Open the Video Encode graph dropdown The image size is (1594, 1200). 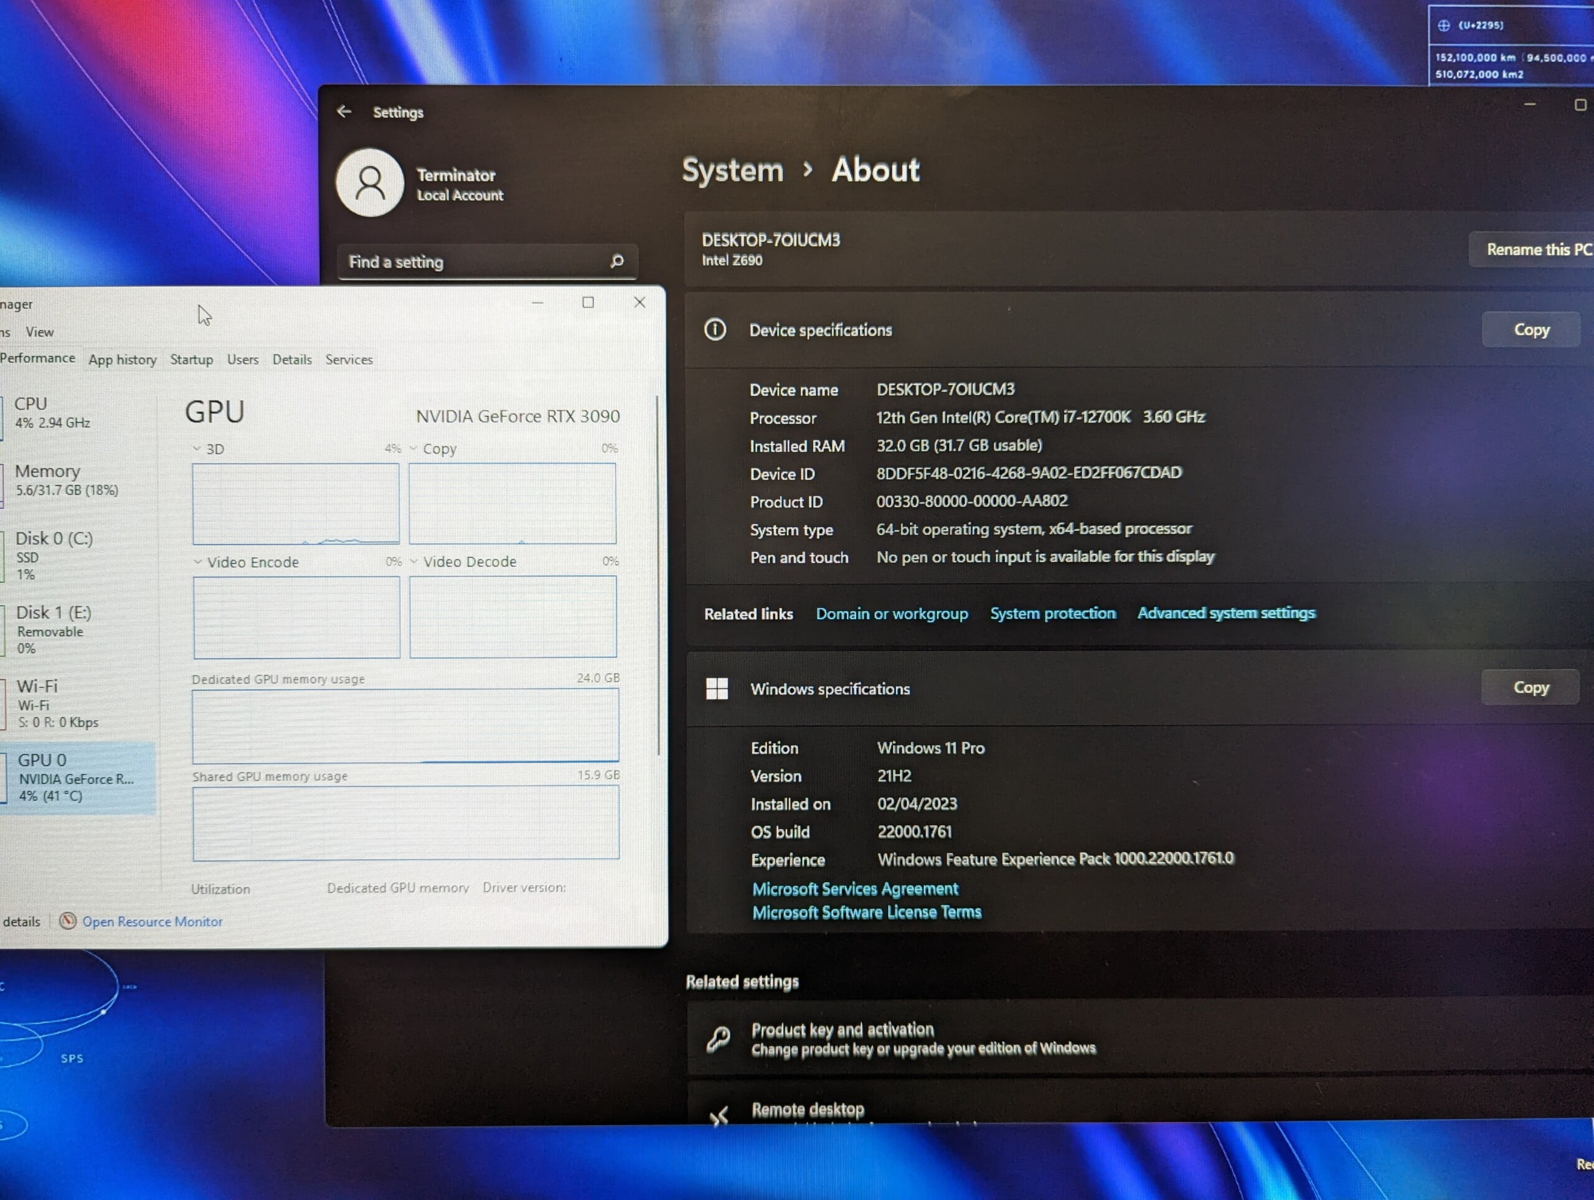[x=198, y=562]
